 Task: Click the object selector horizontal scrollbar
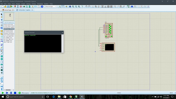tap(9, 90)
